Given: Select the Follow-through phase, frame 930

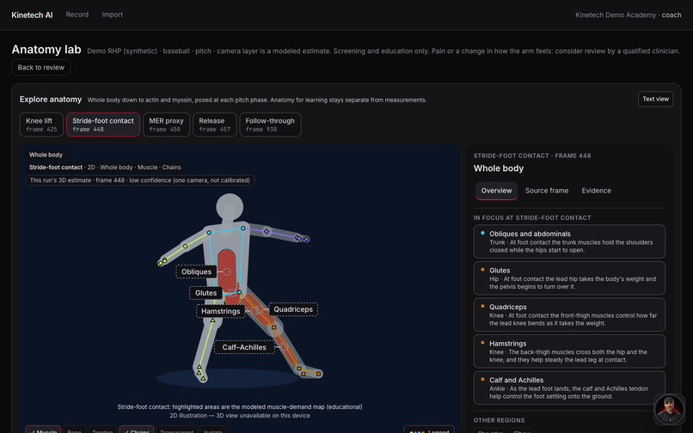Looking at the screenshot, I should pyautogui.click(x=270, y=125).
